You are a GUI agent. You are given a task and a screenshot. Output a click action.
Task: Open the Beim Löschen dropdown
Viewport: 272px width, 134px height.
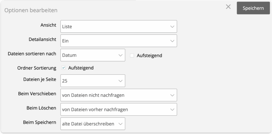118,109
